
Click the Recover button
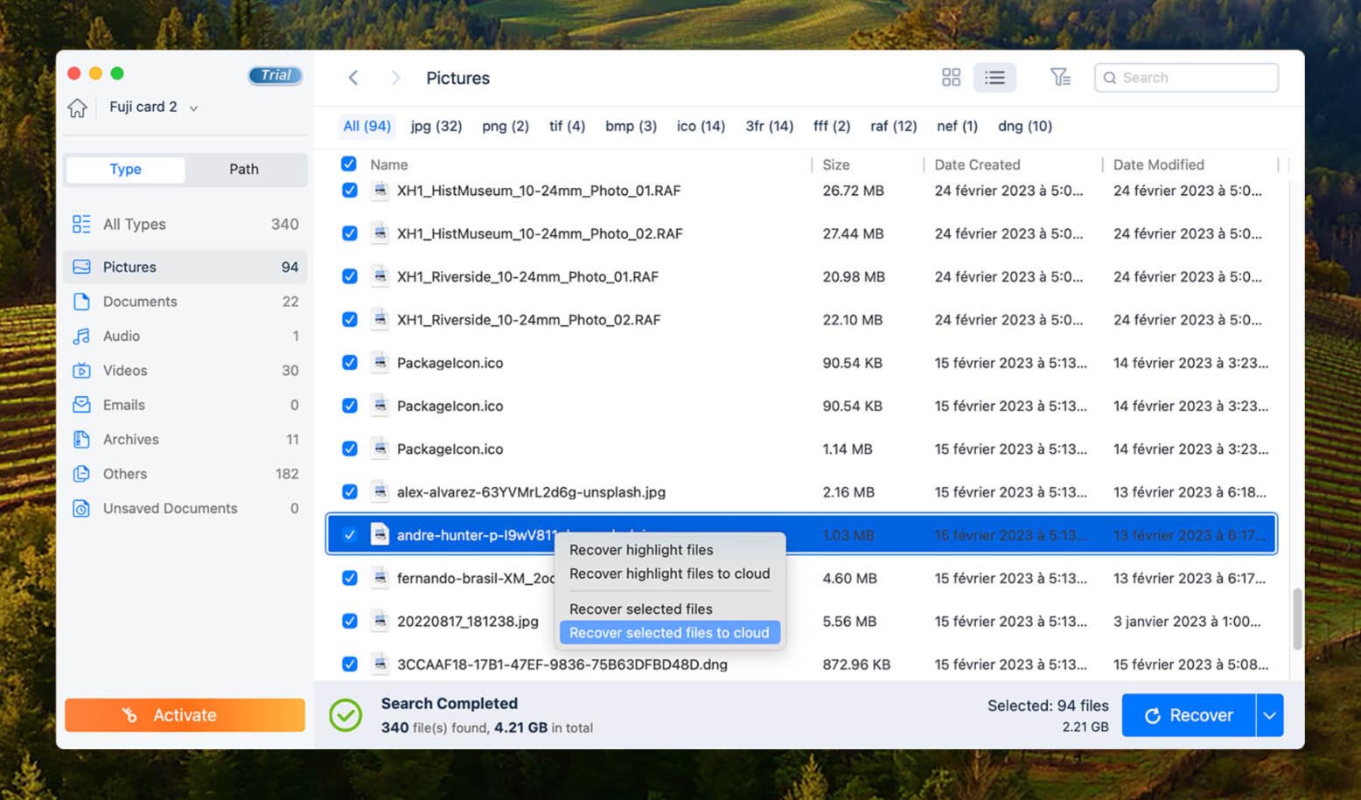pyautogui.click(x=1188, y=715)
